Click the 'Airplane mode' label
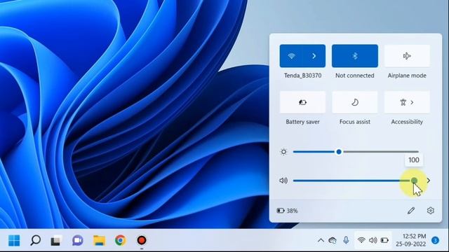The height and width of the screenshot is (252, 449). coord(407,76)
